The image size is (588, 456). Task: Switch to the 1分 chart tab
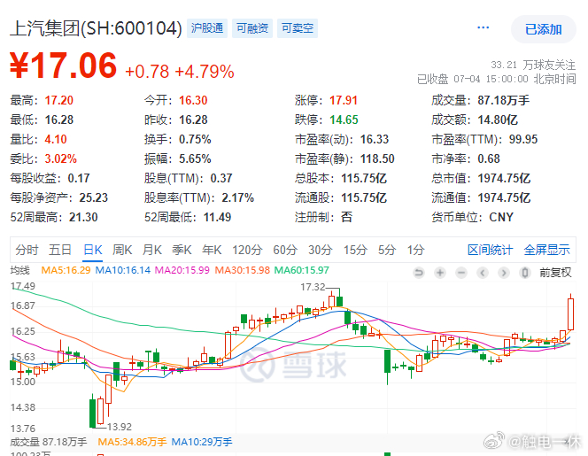coord(416,250)
